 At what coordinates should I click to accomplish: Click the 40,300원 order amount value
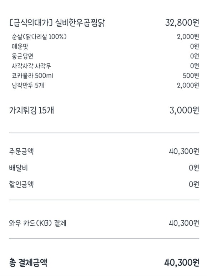tap(184, 151)
